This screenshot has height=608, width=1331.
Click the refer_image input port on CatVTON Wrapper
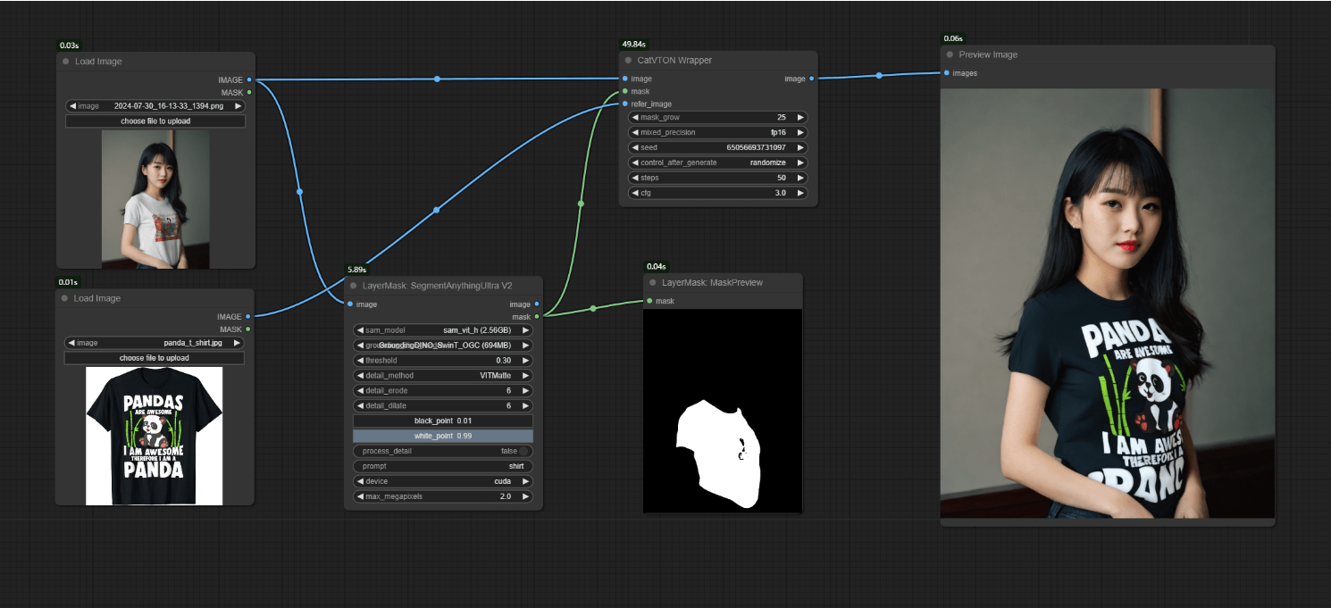coord(624,104)
